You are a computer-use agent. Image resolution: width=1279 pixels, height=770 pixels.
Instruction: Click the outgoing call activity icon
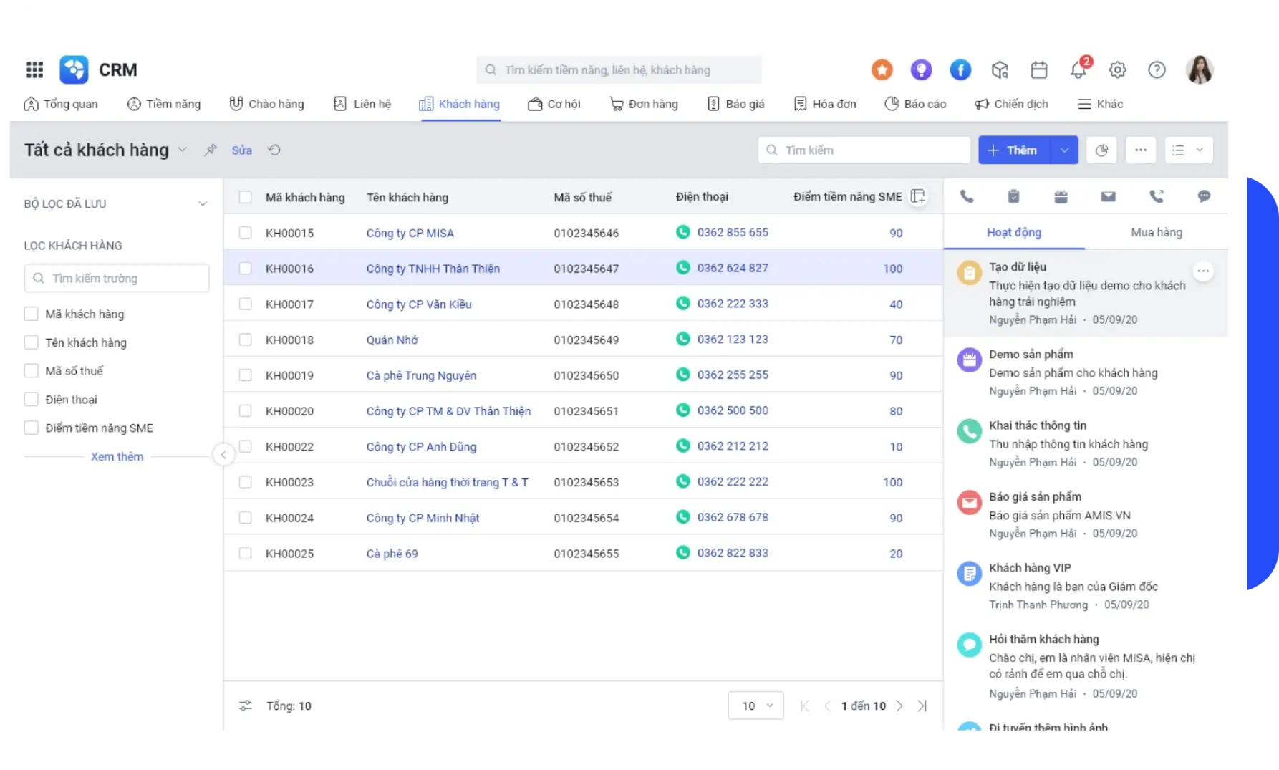[x=1156, y=196]
